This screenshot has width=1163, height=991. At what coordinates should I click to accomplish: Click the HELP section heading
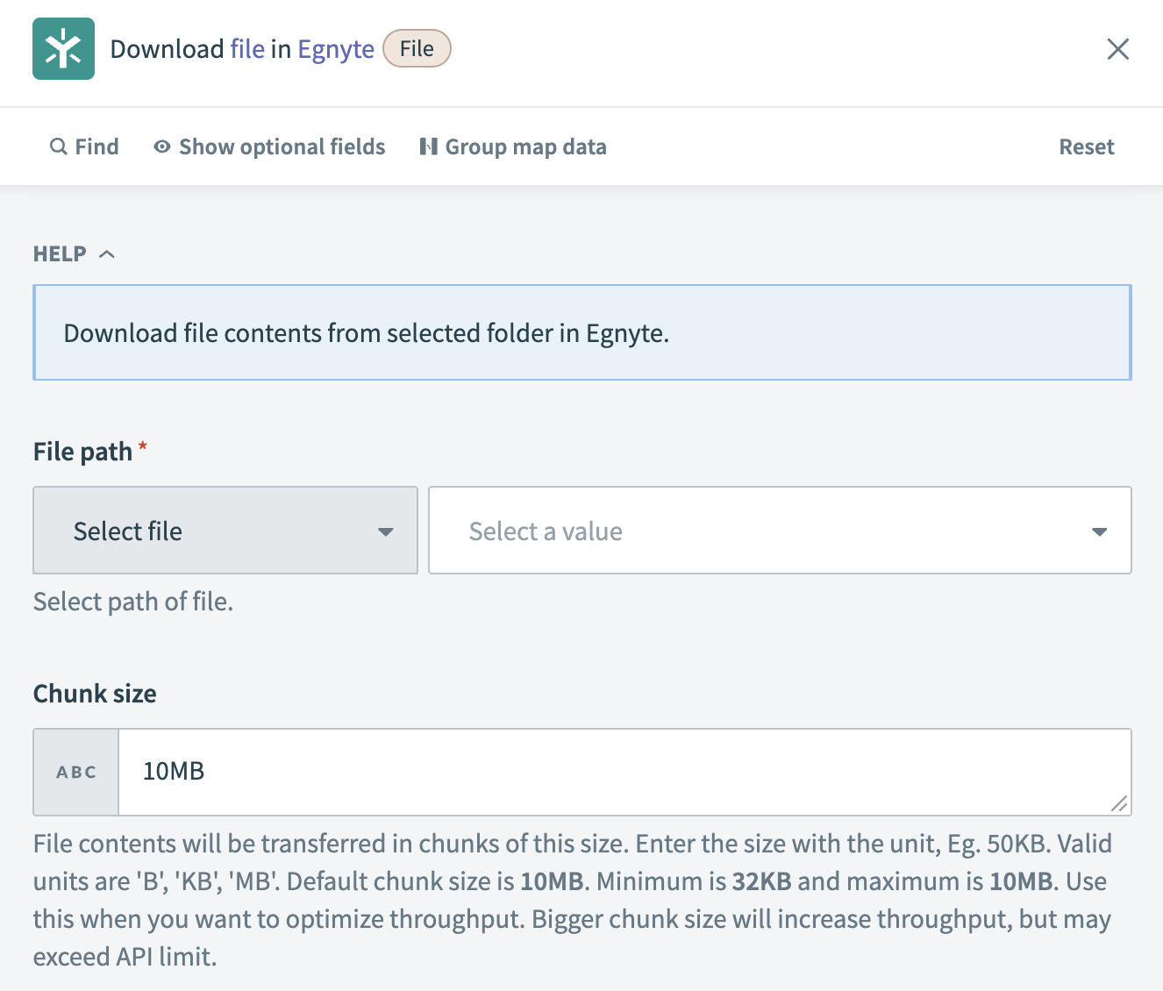(60, 254)
